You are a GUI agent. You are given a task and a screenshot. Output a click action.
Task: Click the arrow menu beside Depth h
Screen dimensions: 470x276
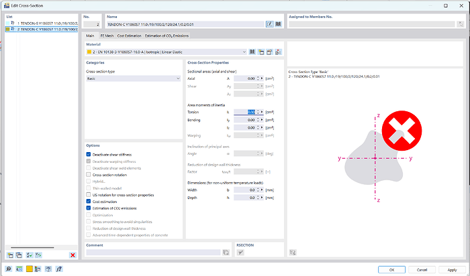(262, 198)
